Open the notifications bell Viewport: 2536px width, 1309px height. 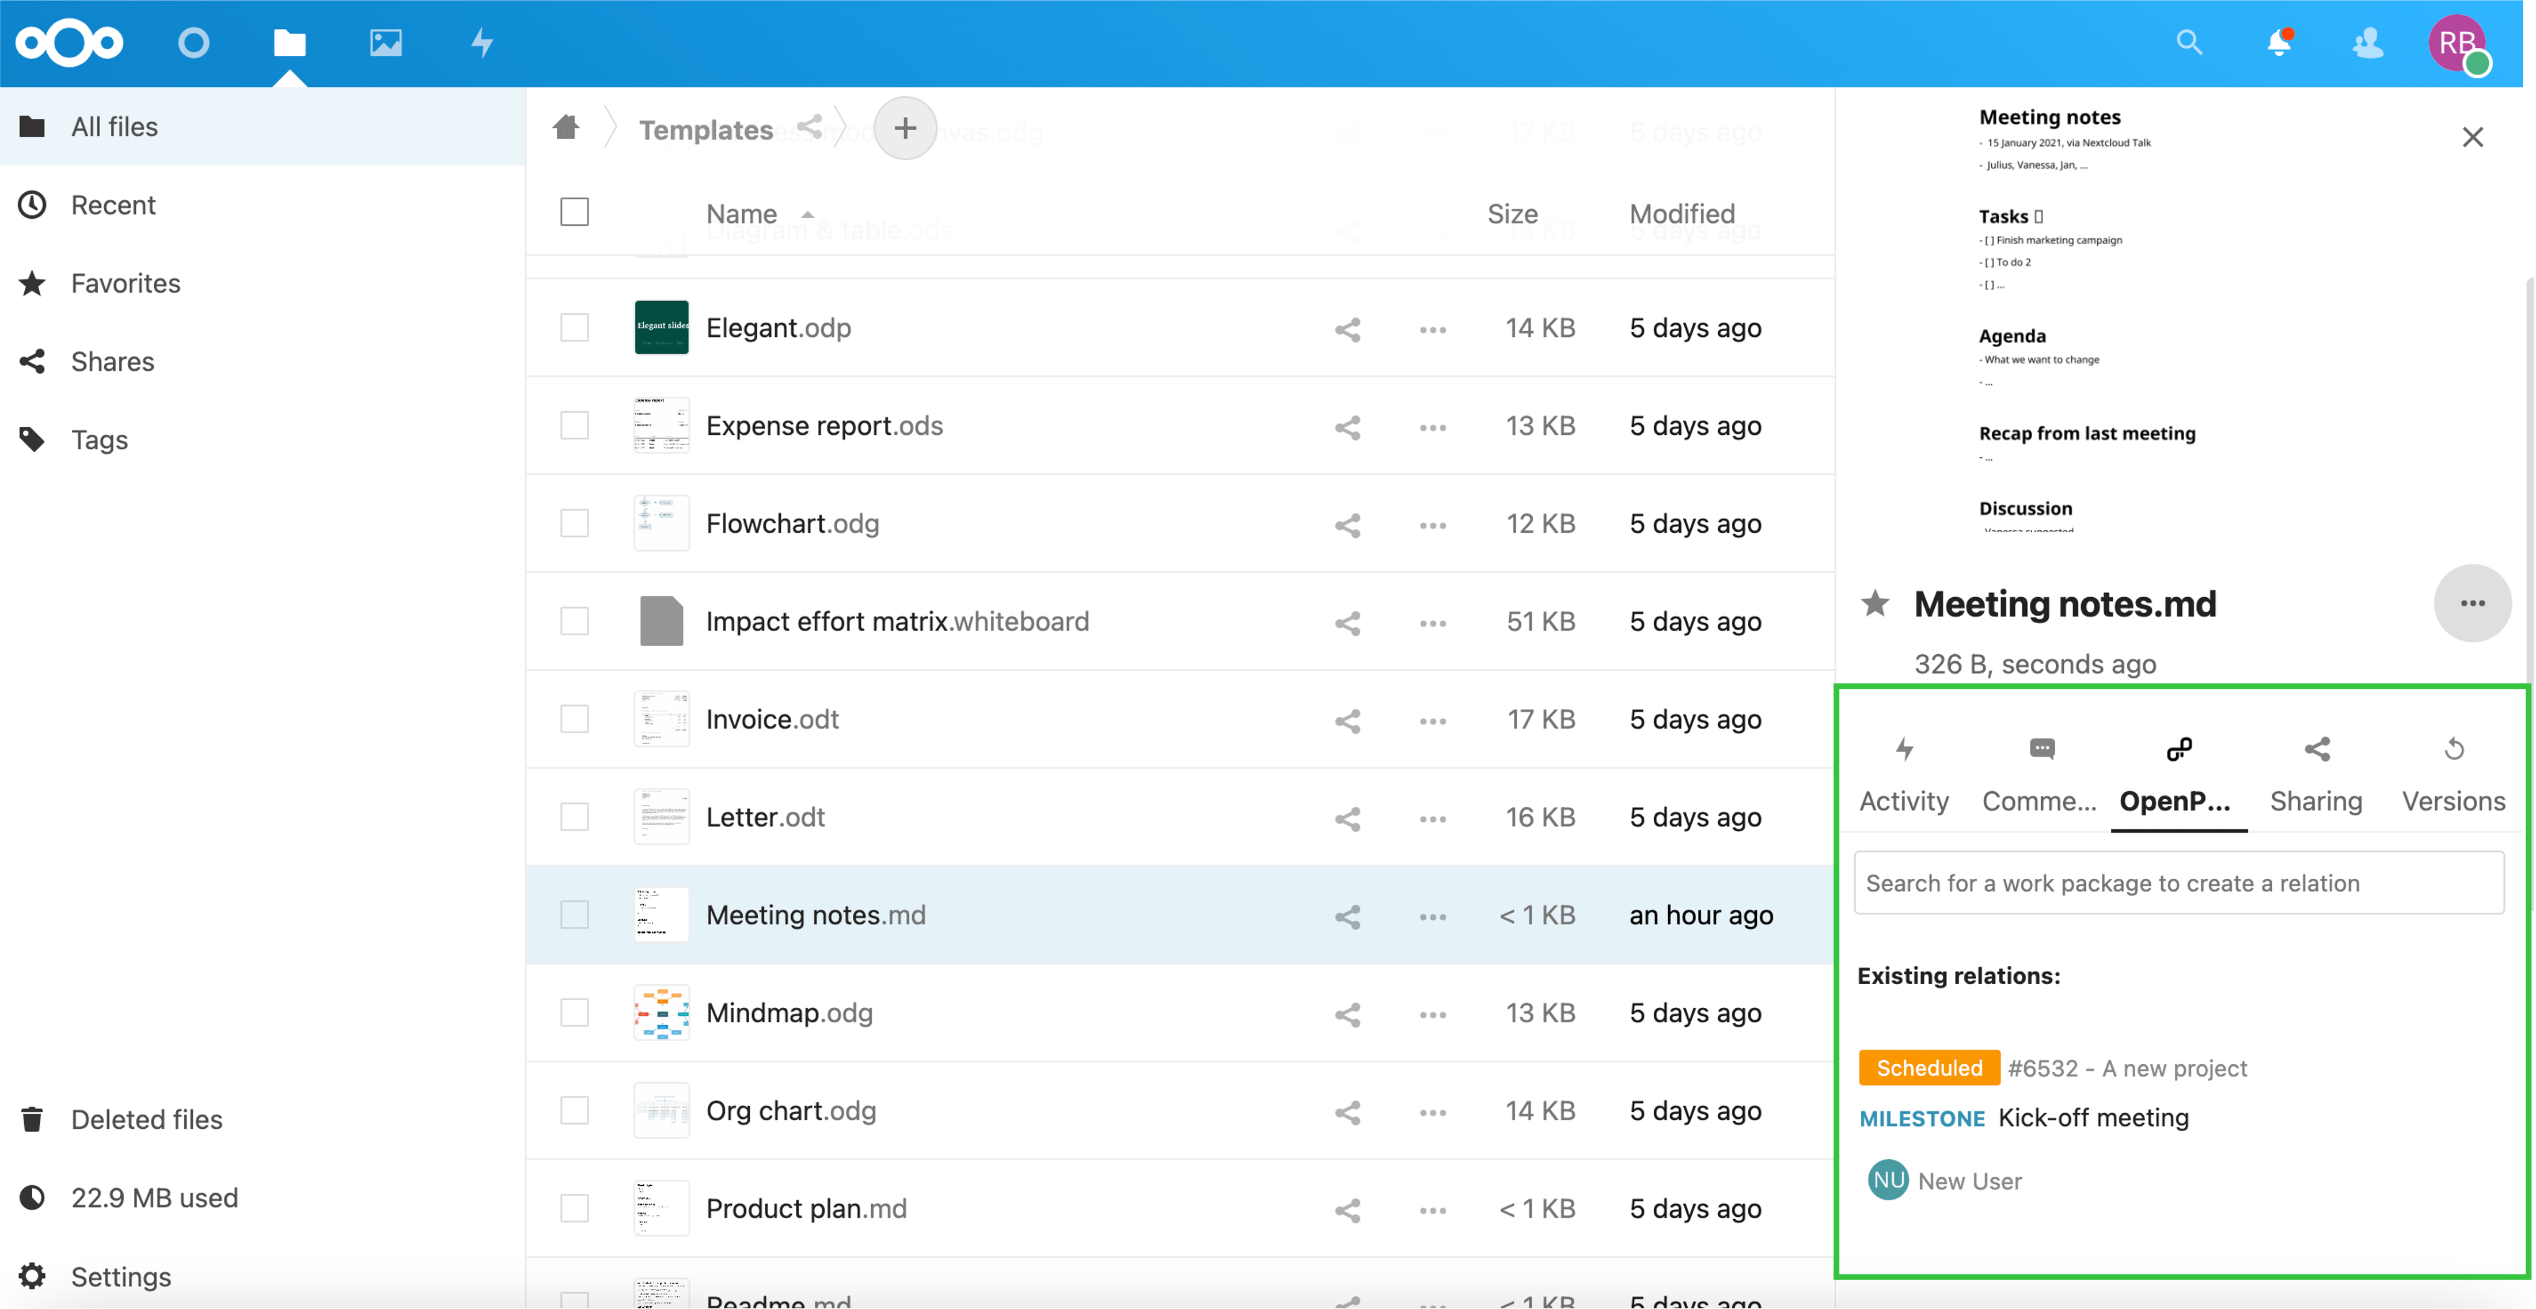pyautogui.click(x=2279, y=43)
